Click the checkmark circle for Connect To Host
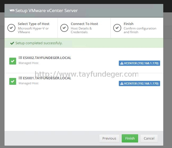This screenshot has height=148, width=172. [64, 28]
